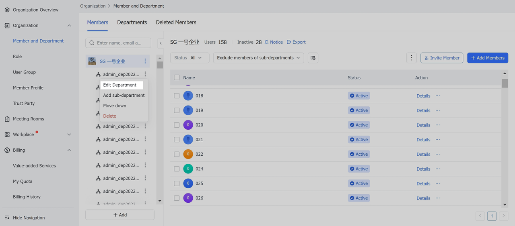Click the Add Members button
Screen dimensions: 515x226
coord(487,58)
